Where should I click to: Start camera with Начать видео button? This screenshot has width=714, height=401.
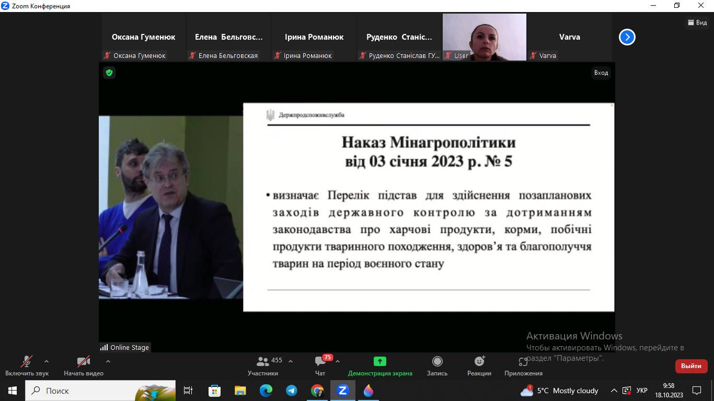(x=84, y=365)
